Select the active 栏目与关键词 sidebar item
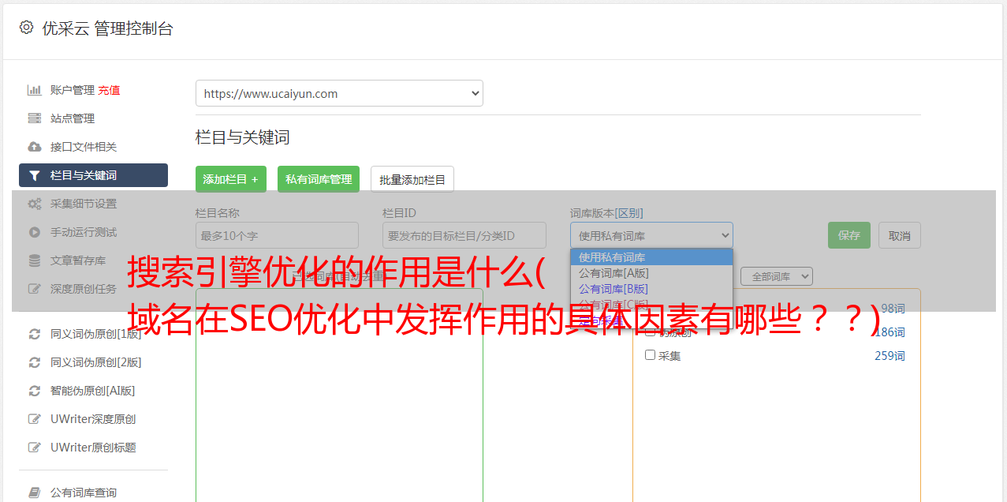 click(x=93, y=175)
